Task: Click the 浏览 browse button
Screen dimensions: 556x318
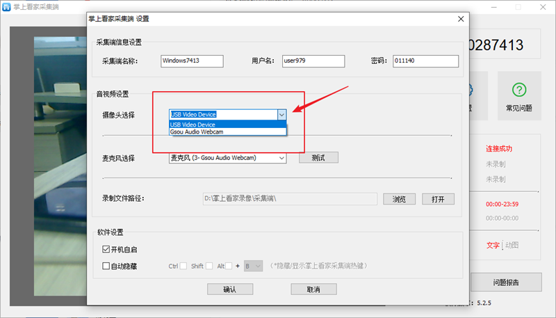Action: (x=399, y=199)
